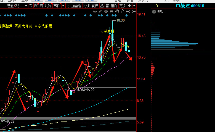Screen dimensions: 215x132
Task: Select the drawing pen tool icon
Action: 100,11
